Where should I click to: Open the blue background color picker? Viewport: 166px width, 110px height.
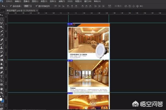(x=3, y=101)
